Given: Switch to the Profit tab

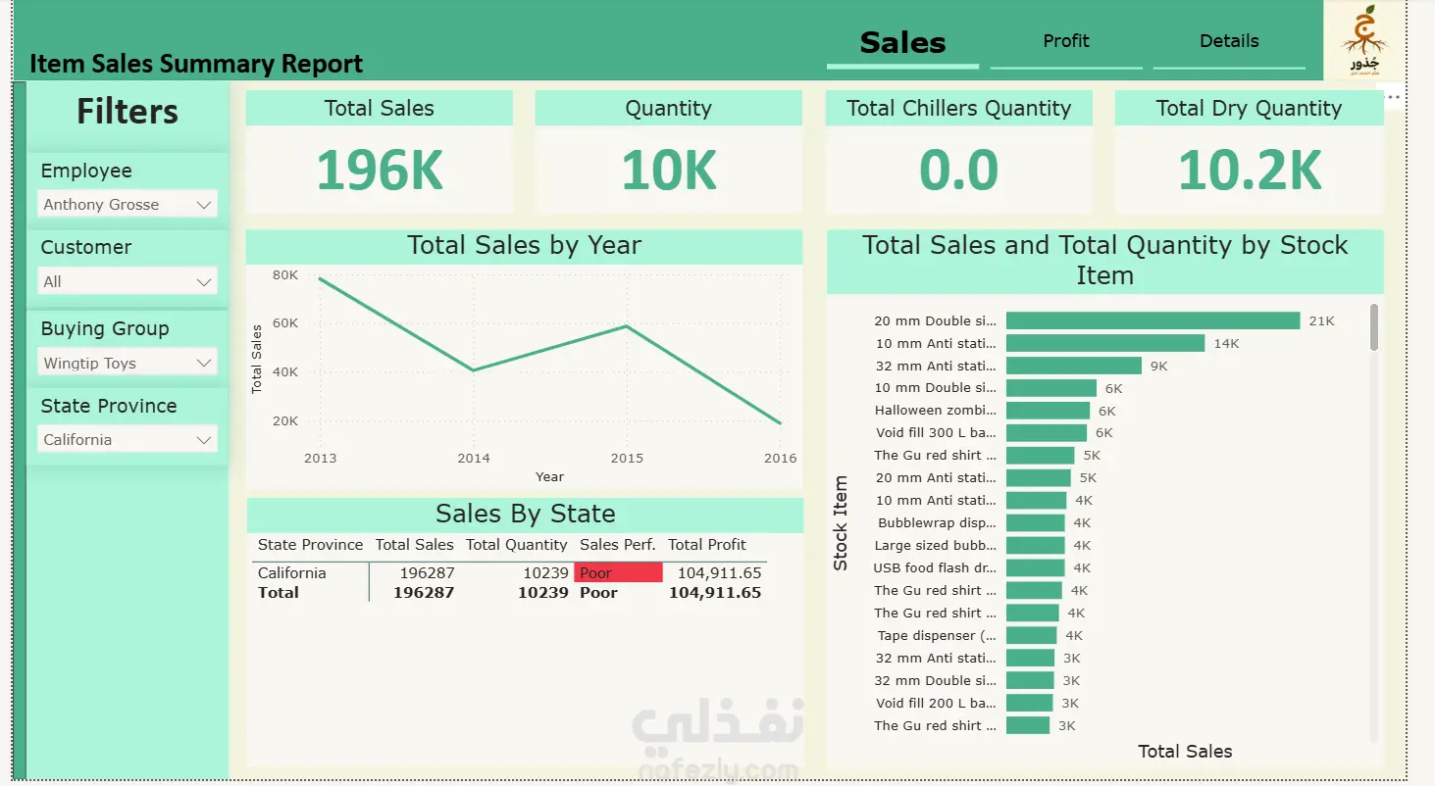Looking at the screenshot, I should tap(1066, 41).
